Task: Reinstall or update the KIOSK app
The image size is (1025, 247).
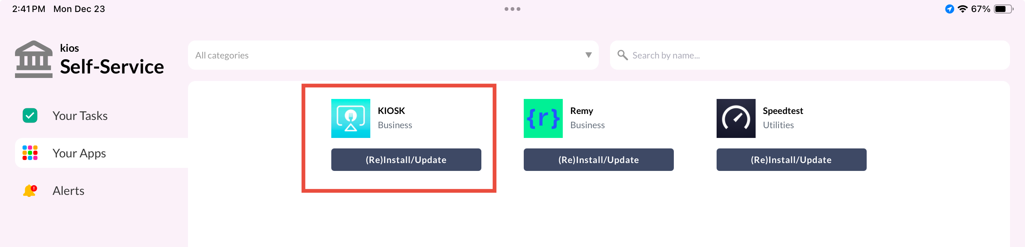Action: tap(406, 160)
